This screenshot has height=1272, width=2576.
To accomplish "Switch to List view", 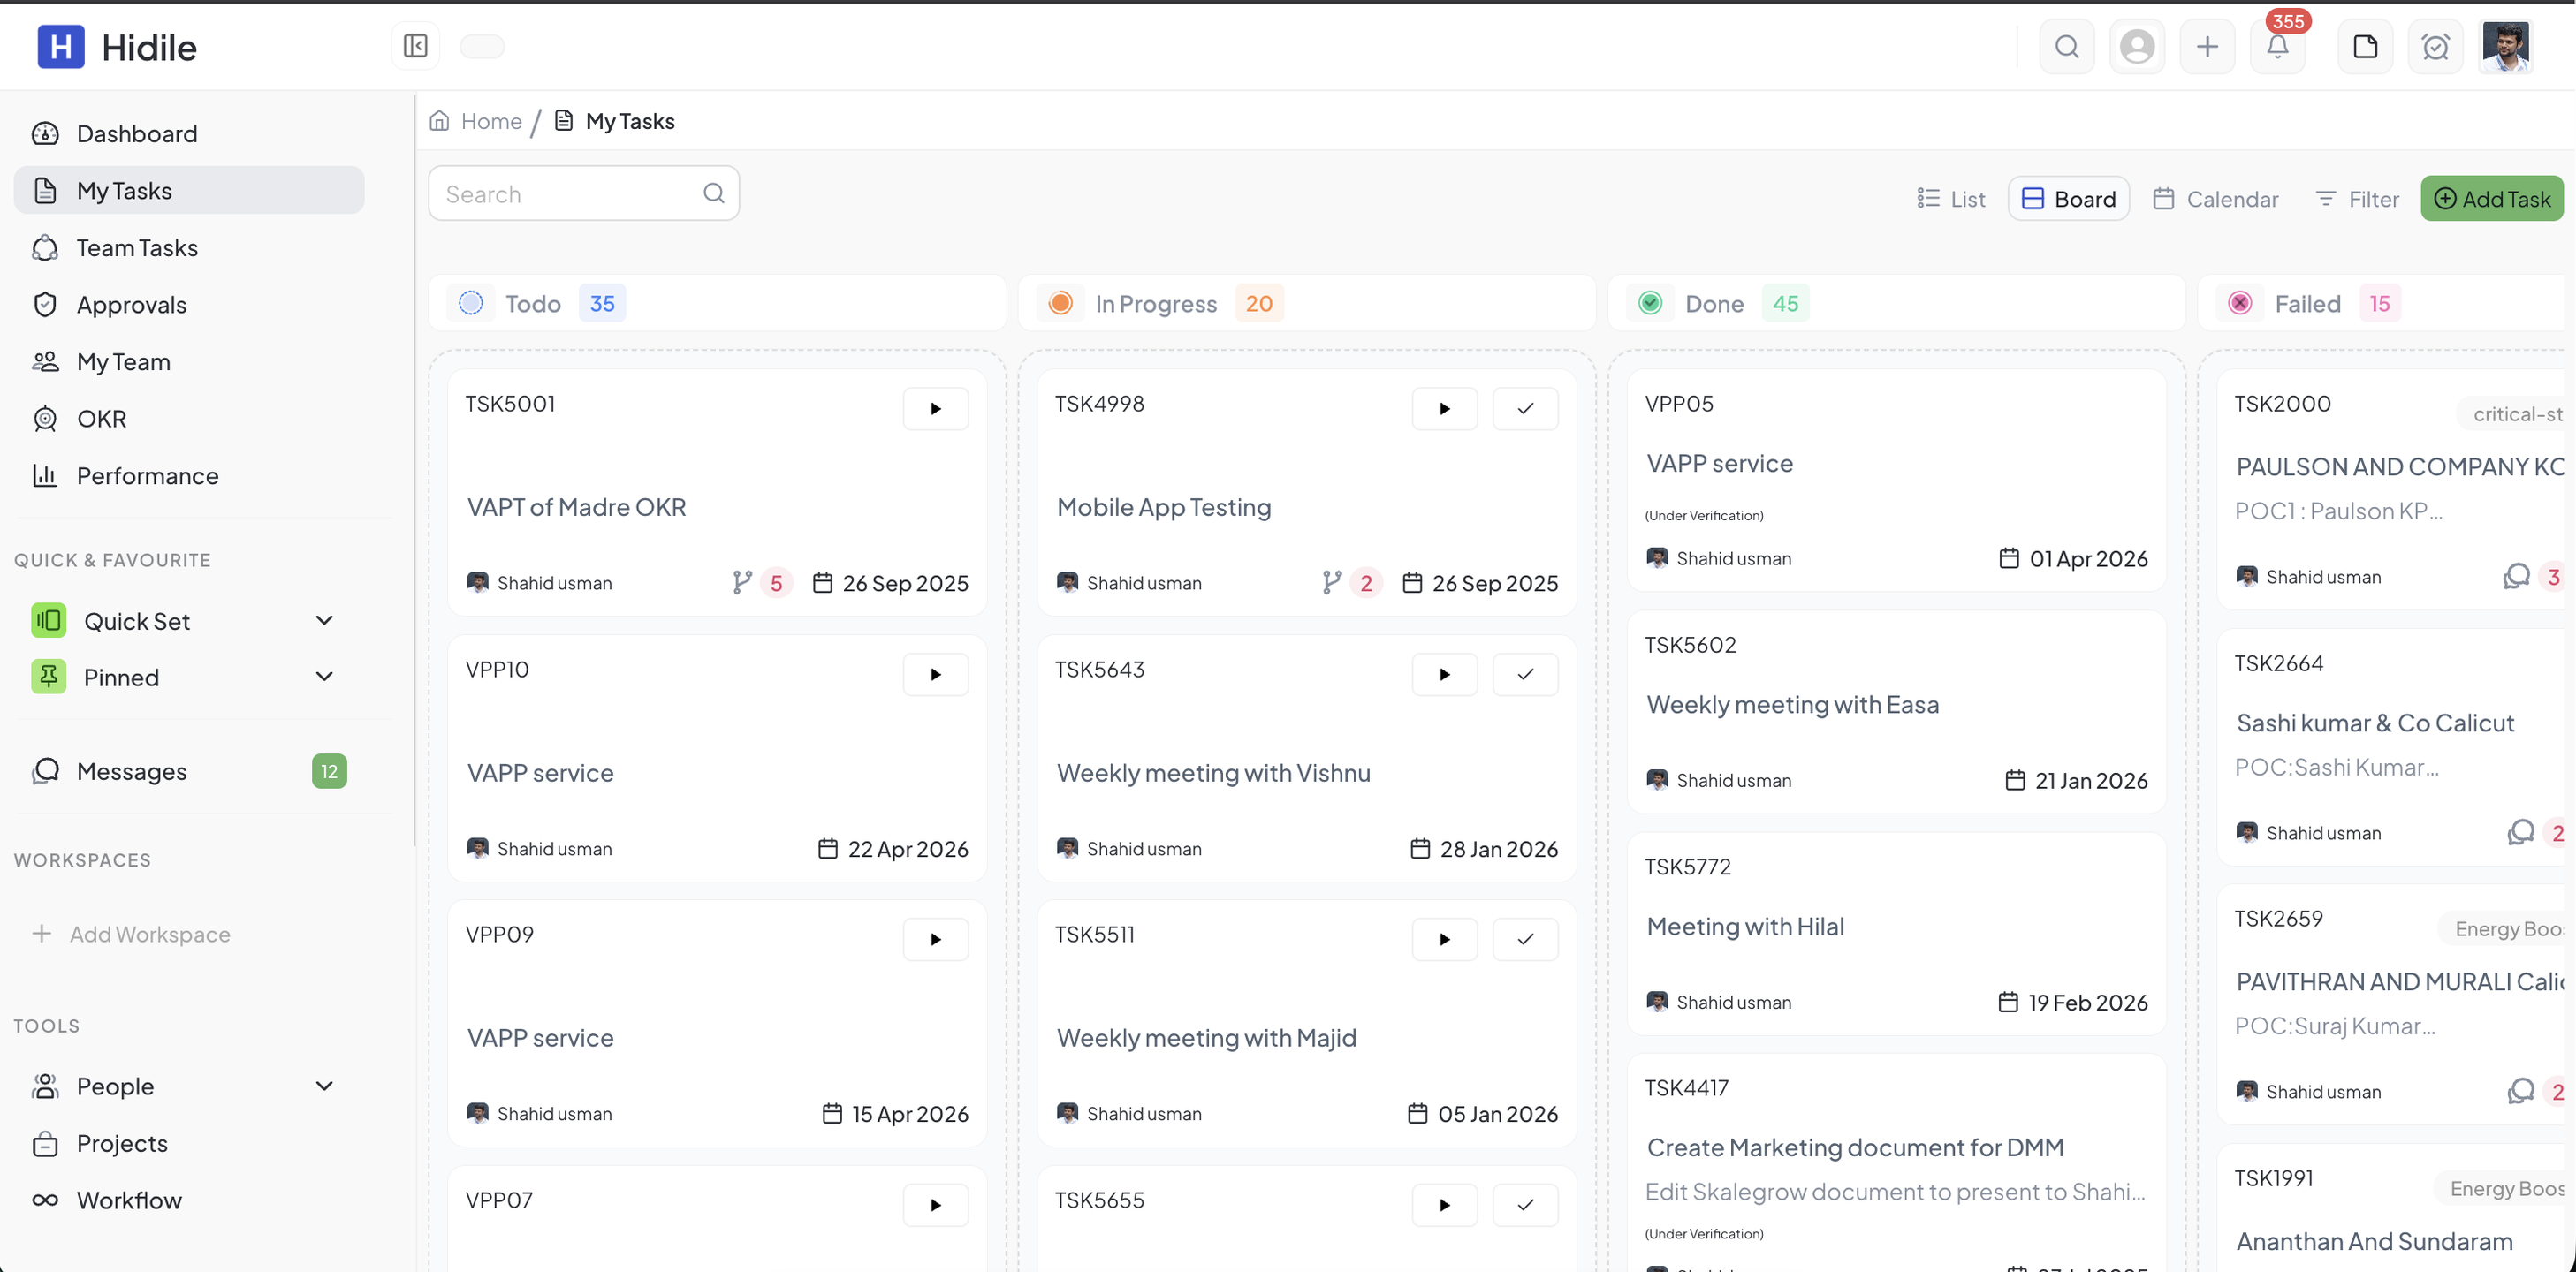I will (1951, 199).
